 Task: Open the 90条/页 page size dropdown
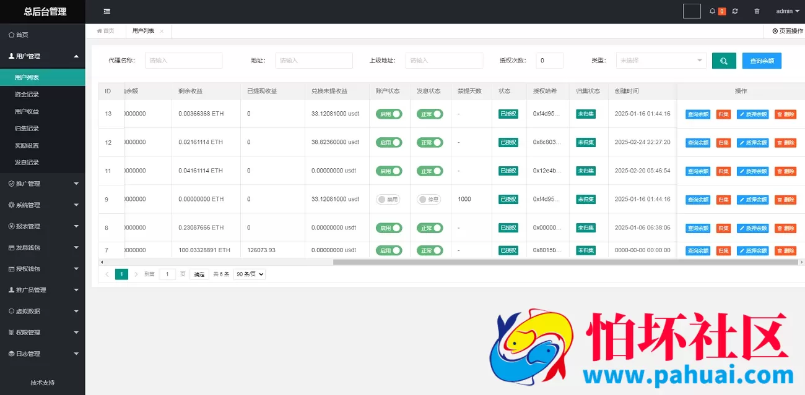point(250,274)
